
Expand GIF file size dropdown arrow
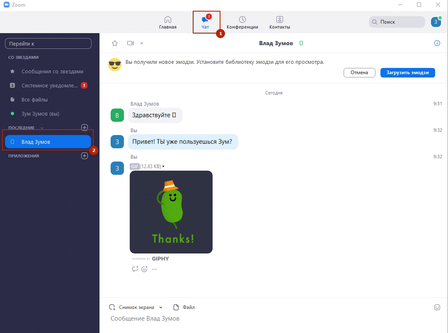tap(163, 166)
